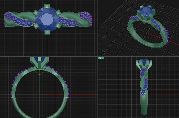The width and height of the screenshot is (179, 118).
Task: Select the gemstone in the perspective viewport
Action: pos(146,12)
